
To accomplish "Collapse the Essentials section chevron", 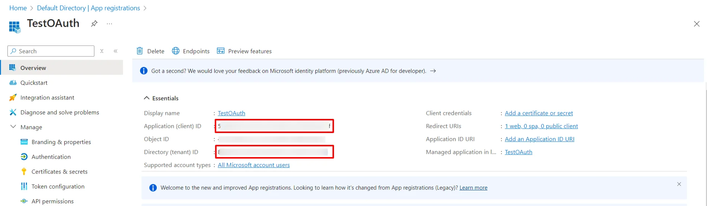I will pyautogui.click(x=147, y=98).
